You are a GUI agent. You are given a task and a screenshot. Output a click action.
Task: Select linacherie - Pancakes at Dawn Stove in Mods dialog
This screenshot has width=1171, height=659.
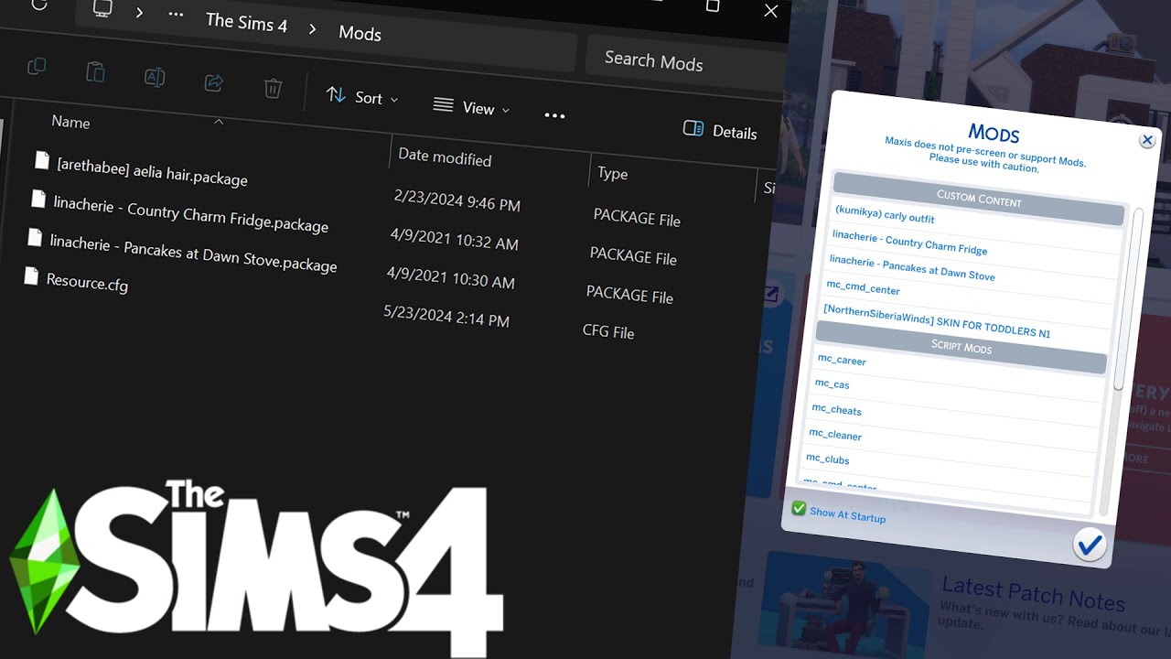(912, 268)
